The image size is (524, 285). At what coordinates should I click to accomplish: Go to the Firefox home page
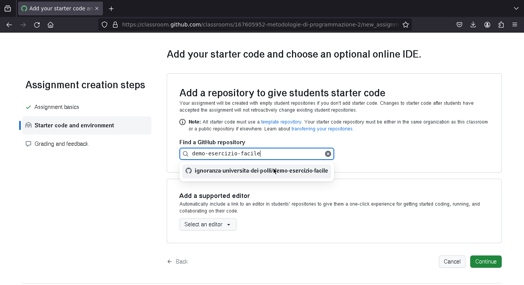coord(50,25)
